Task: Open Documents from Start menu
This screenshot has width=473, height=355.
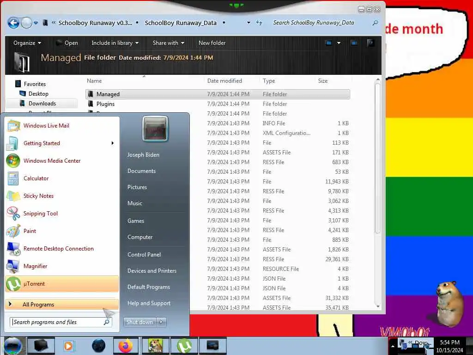Action: (141, 171)
